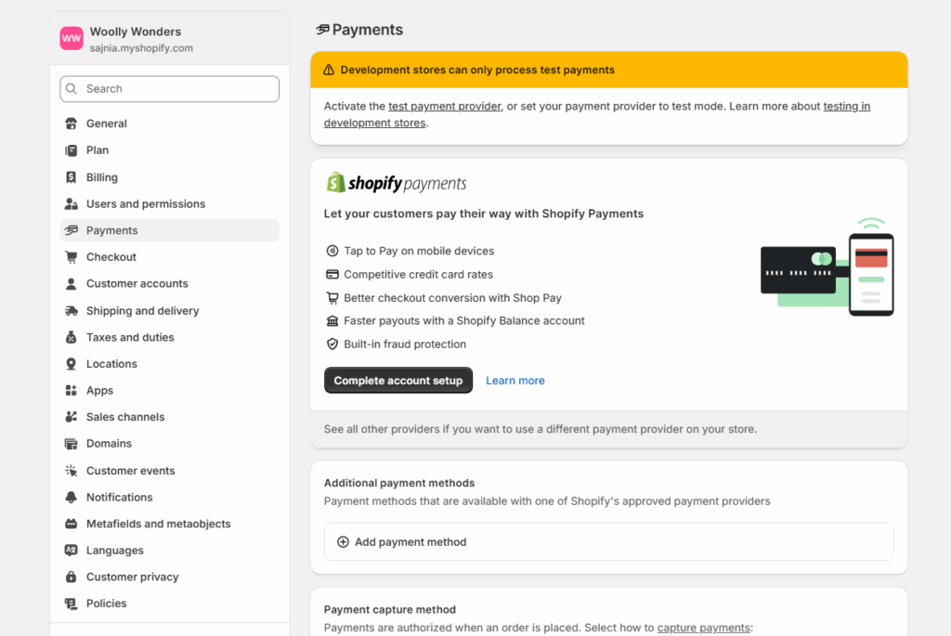Open the Domains settings page

[x=109, y=444]
